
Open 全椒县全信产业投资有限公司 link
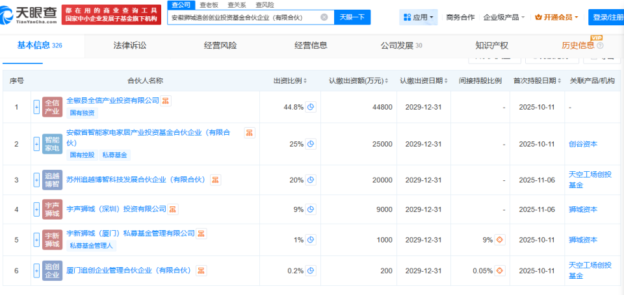coord(112,100)
